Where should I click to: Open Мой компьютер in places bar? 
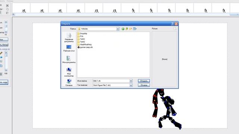pyautogui.click(x=69, y=72)
